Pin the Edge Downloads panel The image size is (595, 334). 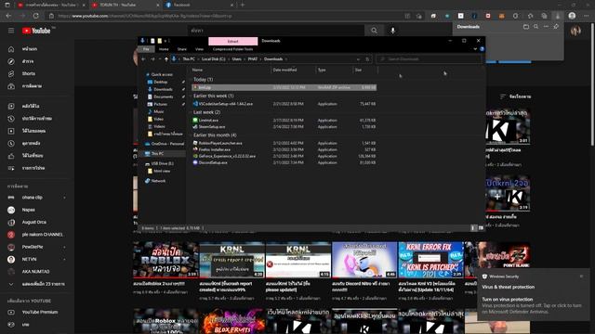(x=556, y=27)
